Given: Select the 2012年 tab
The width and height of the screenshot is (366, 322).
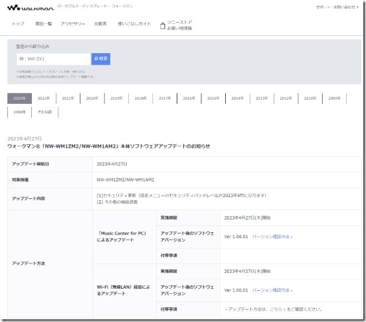Looking at the screenshot, I should [x=286, y=98].
